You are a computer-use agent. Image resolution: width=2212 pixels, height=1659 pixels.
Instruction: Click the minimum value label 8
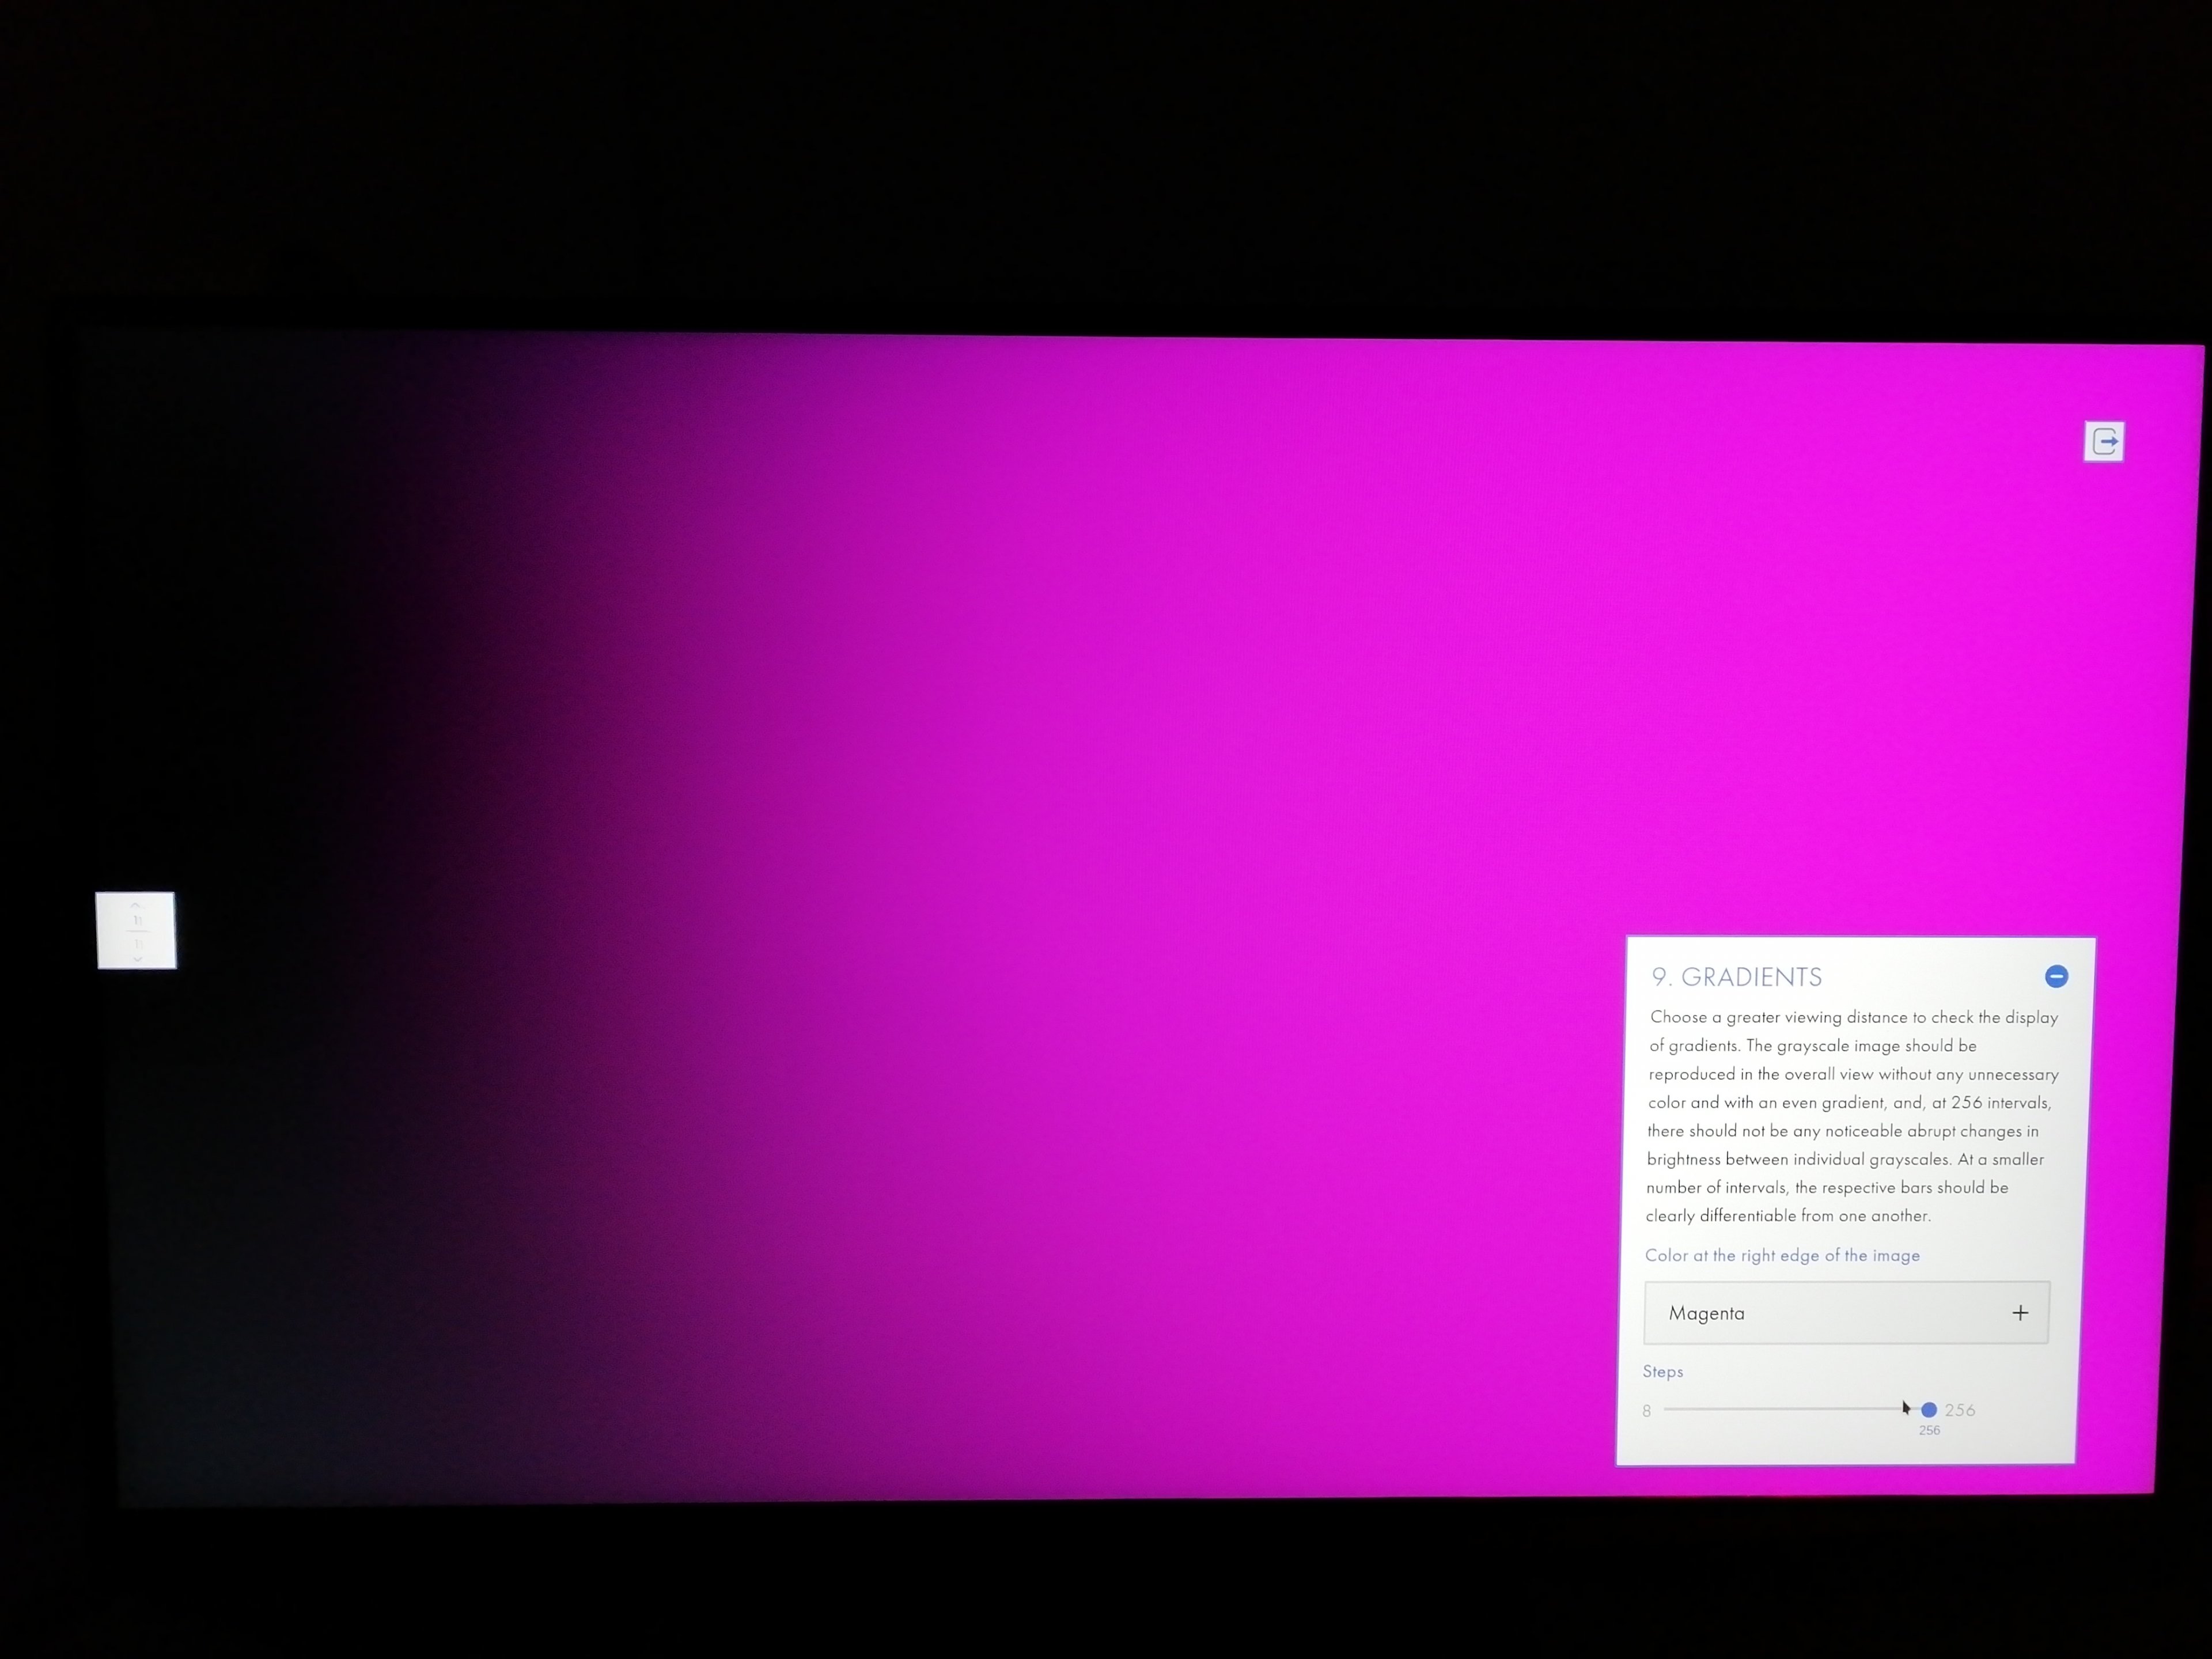[x=1646, y=1411]
